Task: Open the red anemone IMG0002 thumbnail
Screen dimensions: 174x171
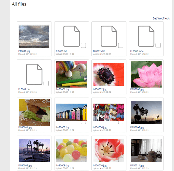Action: pos(109,74)
